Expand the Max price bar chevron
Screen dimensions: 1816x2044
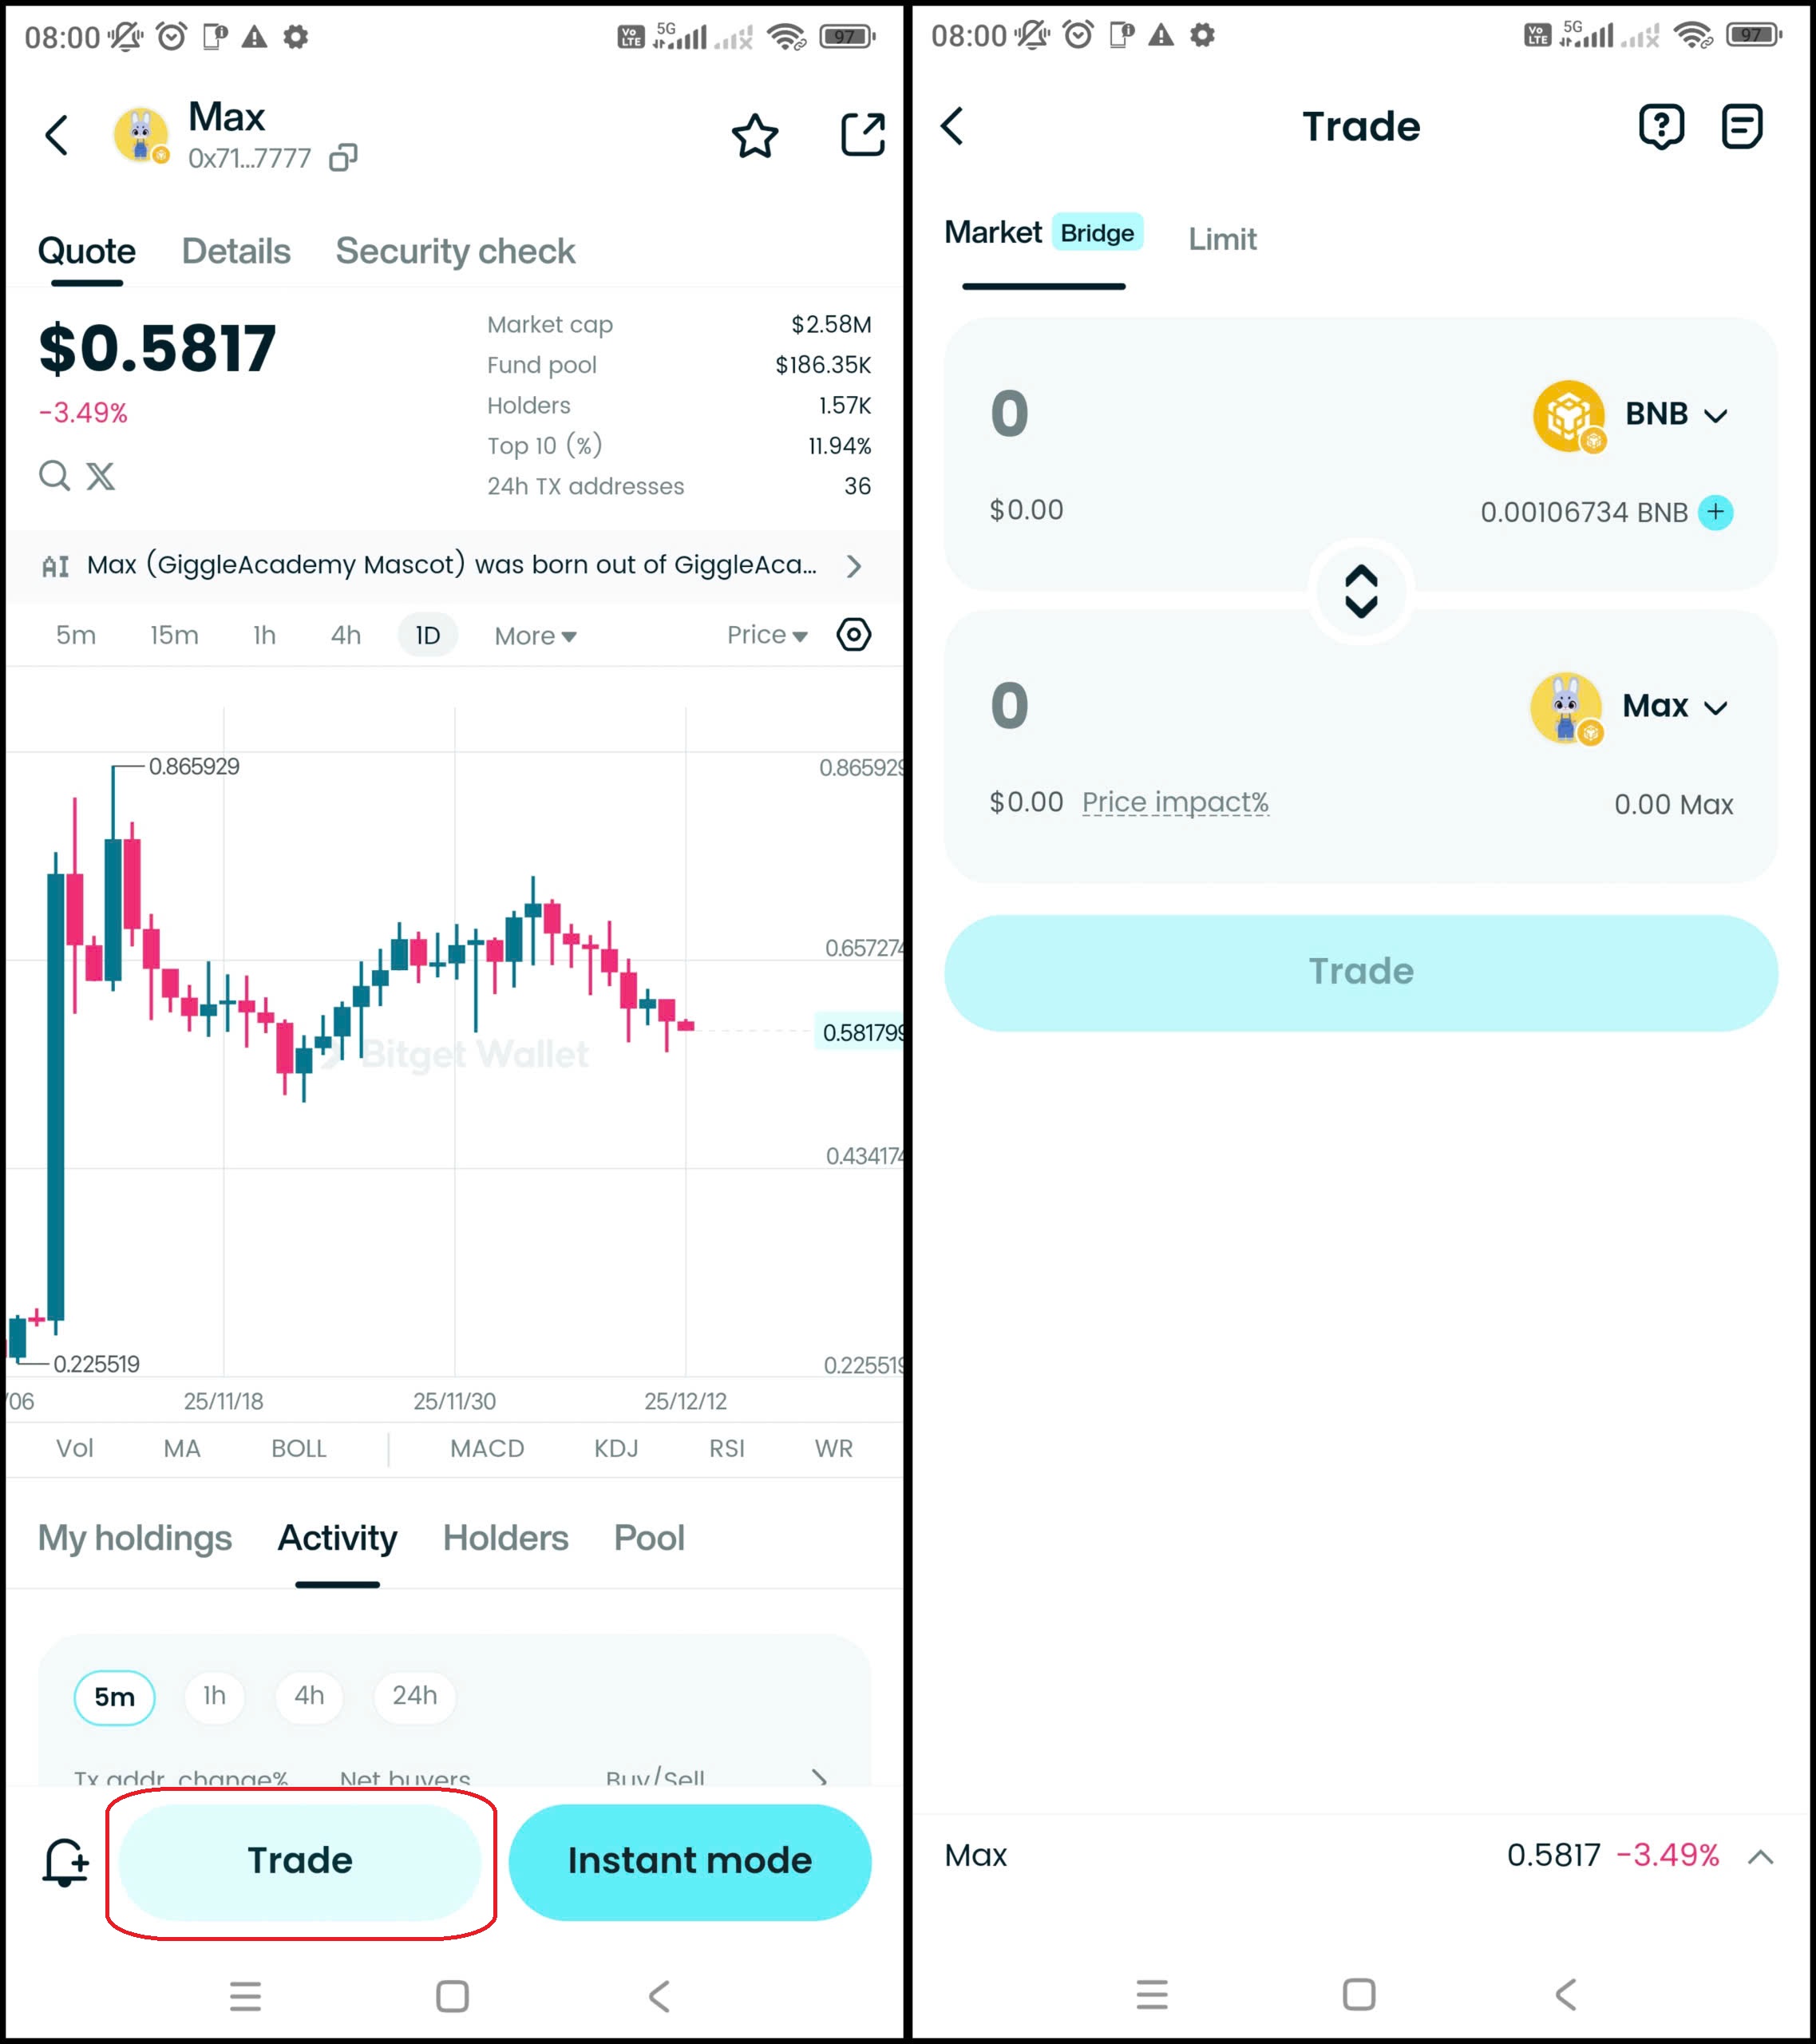(x=1760, y=1857)
